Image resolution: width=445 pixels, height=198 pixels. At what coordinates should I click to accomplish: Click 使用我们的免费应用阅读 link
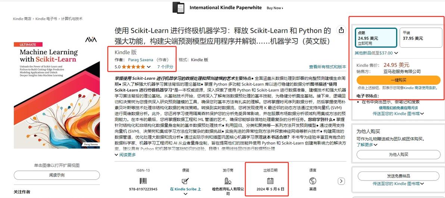(x=398, y=108)
